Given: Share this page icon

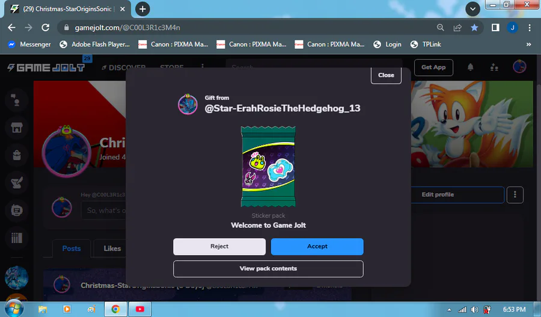Looking at the screenshot, I should pos(457,28).
